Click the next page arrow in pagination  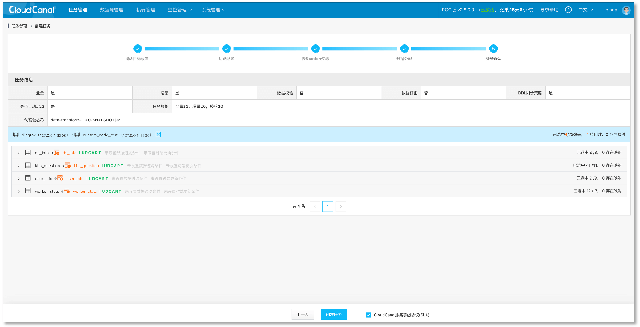coord(341,206)
